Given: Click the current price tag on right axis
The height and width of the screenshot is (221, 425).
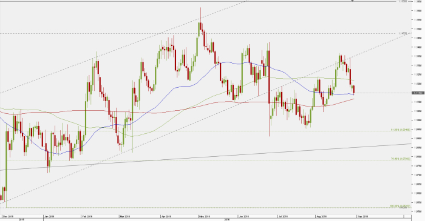Looking at the screenshot, I should [x=418, y=93].
